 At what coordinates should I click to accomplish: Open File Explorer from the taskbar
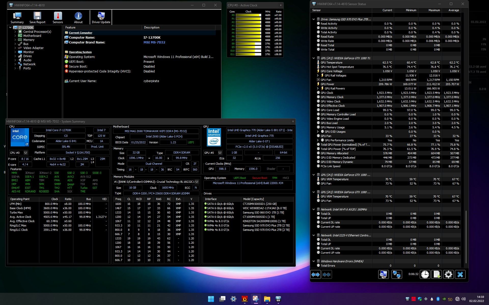tap(267, 299)
